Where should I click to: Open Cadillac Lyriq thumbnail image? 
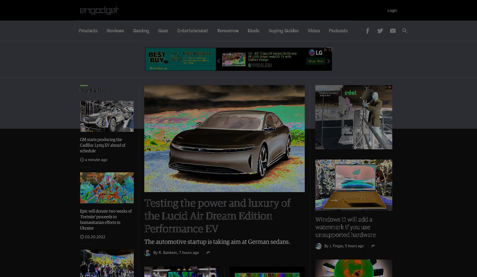coord(107,116)
